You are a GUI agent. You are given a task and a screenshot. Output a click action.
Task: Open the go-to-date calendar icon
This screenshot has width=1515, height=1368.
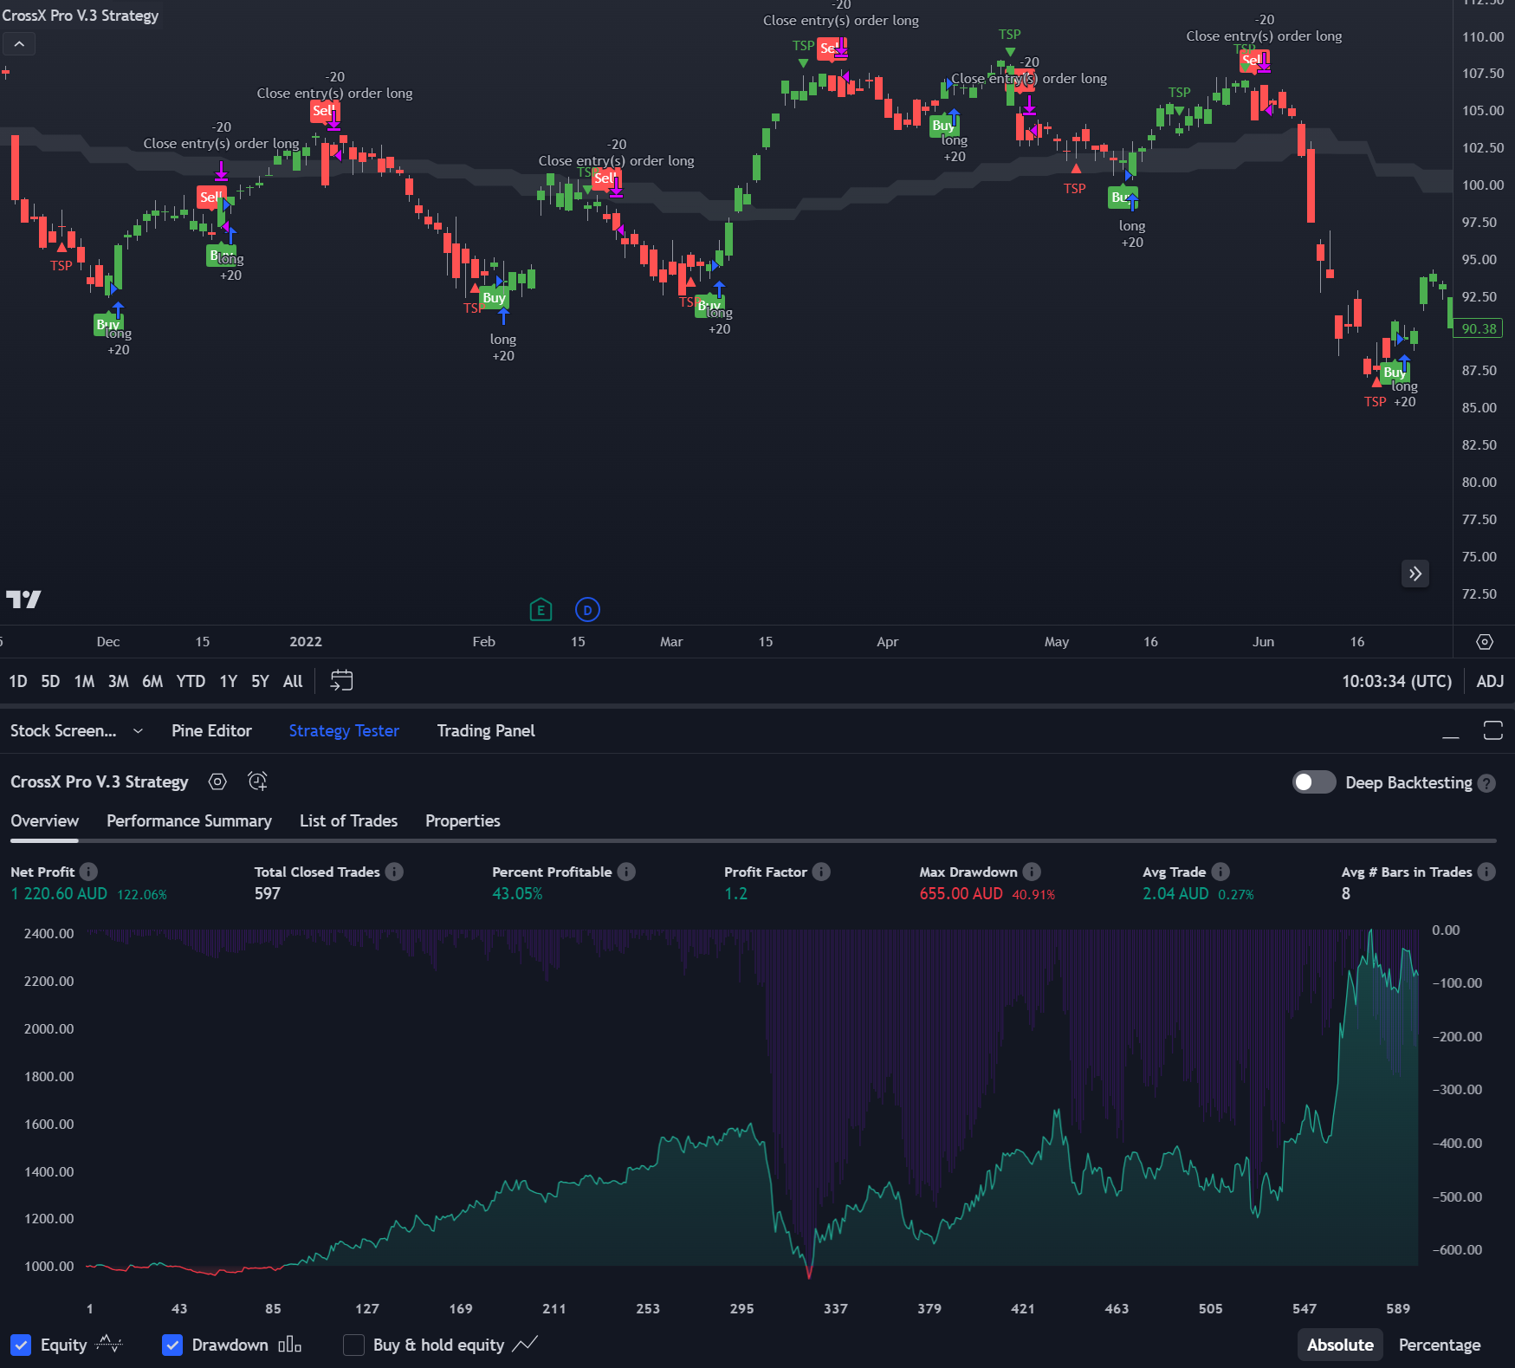click(x=341, y=681)
